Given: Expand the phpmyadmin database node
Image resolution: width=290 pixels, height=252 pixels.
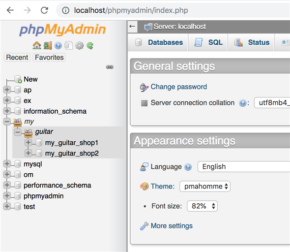Looking at the screenshot, I should (x=7, y=196).
